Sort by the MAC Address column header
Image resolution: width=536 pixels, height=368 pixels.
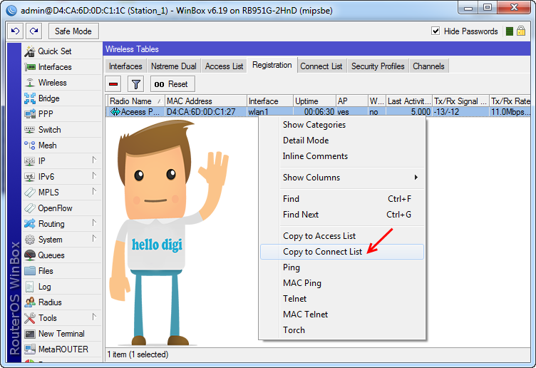tap(206, 101)
